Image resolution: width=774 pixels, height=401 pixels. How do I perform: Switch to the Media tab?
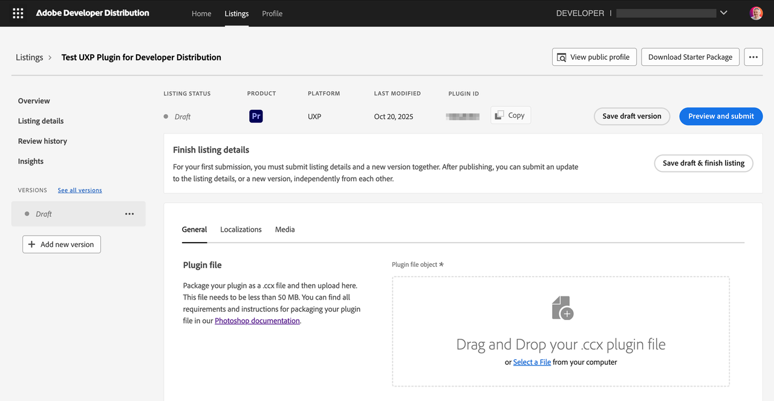pyautogui.click(x=285, y=229)
